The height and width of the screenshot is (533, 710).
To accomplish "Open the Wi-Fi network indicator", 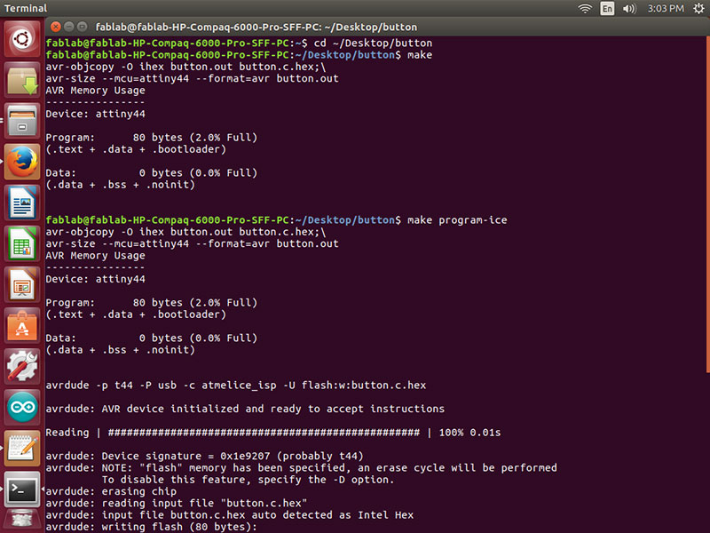I will click(x=585, y=8).
